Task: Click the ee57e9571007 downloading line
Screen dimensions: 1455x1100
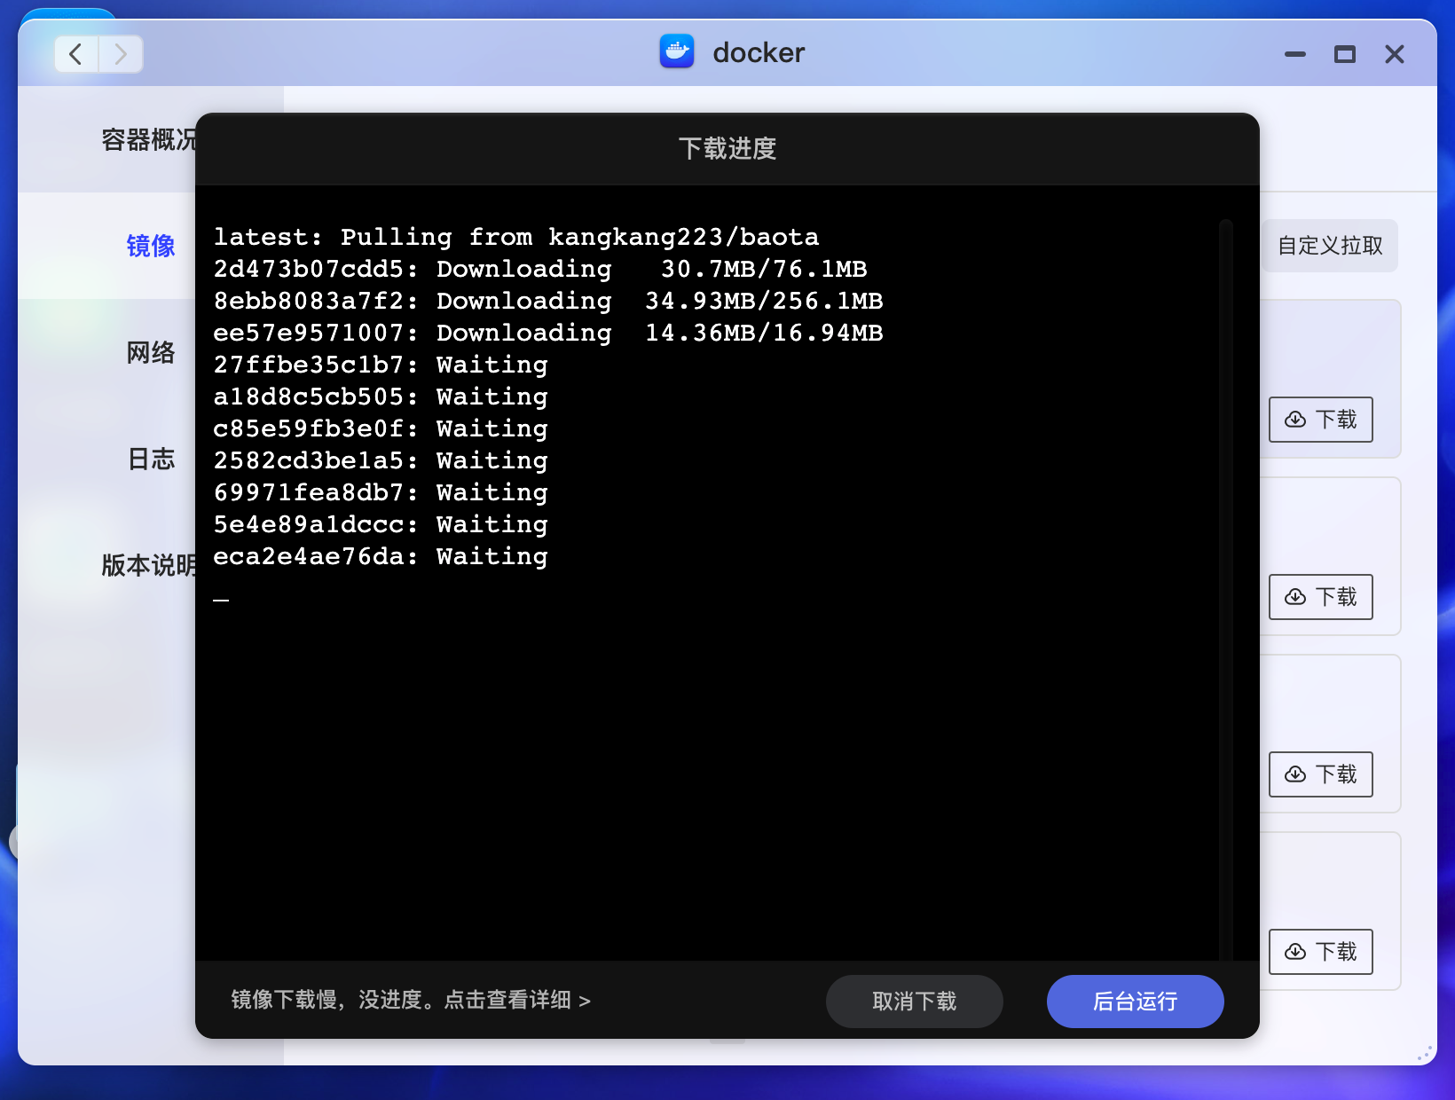Action: [548, 333]
